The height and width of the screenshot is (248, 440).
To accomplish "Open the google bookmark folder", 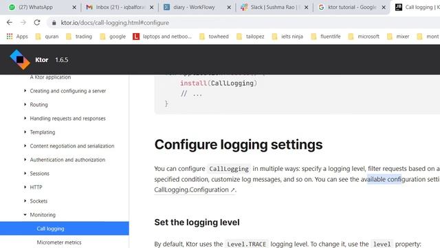I will [x=113, y=37].
